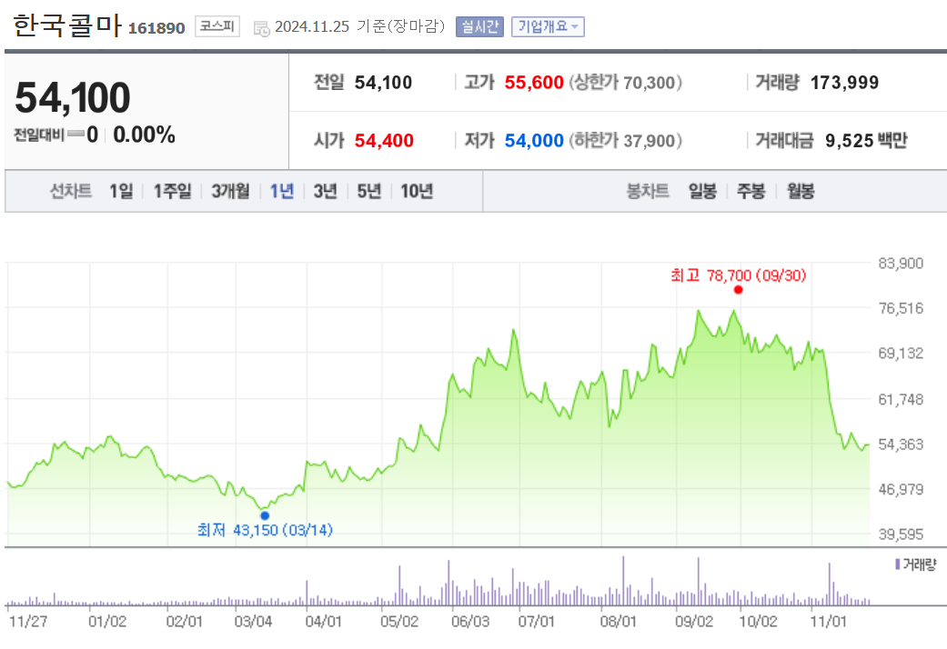Click the stock code 161890
Screen dimensions: 947x649
pos(156,28)
